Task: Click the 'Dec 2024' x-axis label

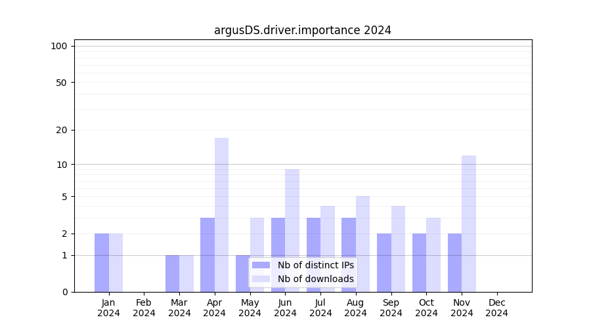Action: point(497,308)
